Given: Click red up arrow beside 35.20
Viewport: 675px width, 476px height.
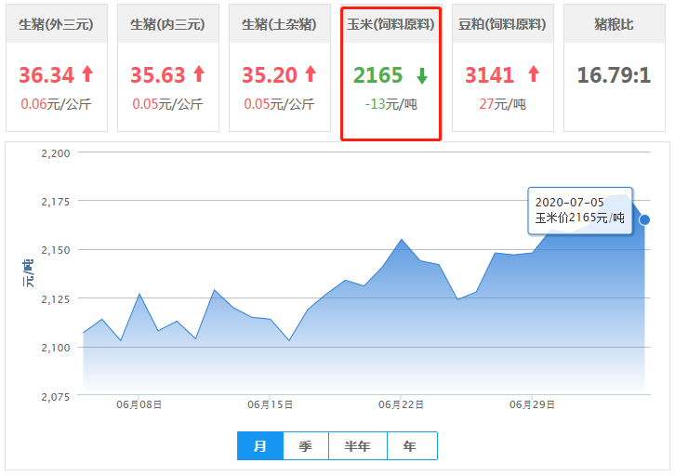Looking at the screenshot, I should coord(310,74).
